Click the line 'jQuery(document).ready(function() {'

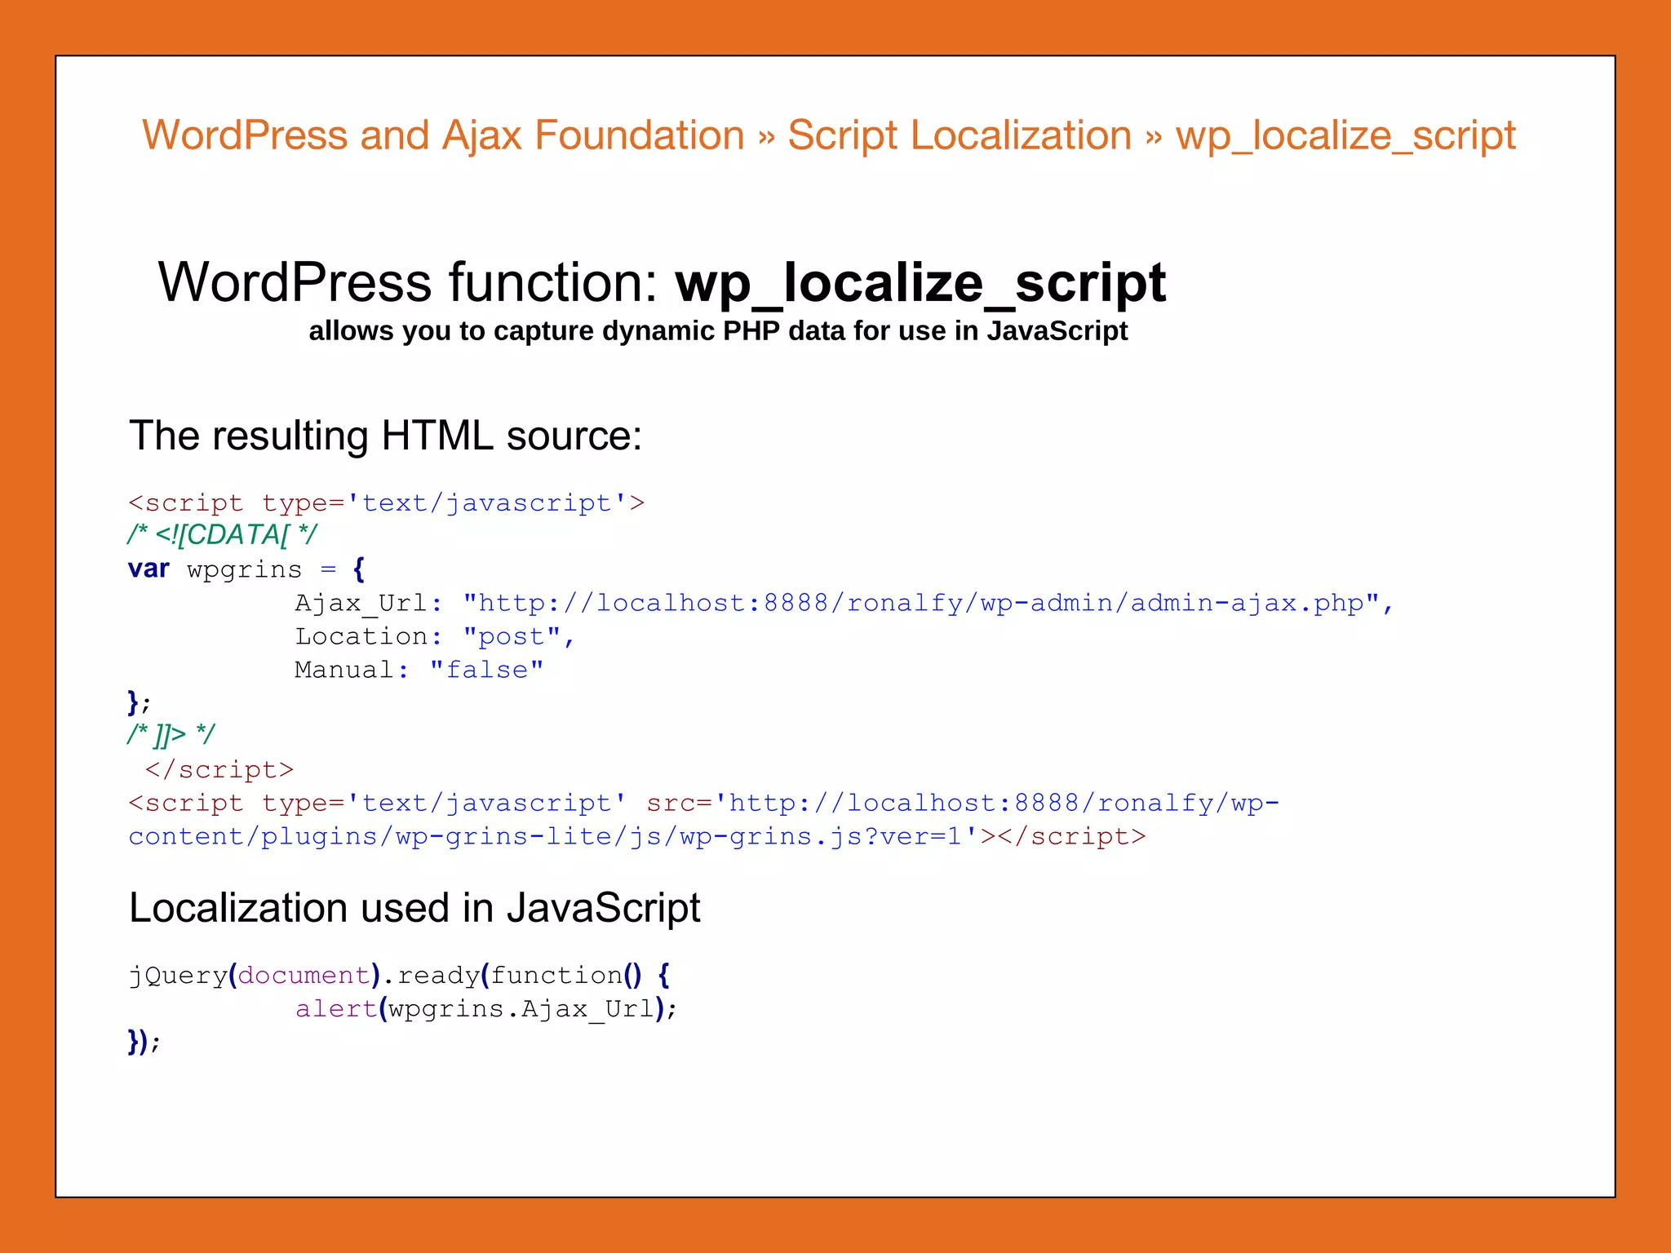coord(400,976)
